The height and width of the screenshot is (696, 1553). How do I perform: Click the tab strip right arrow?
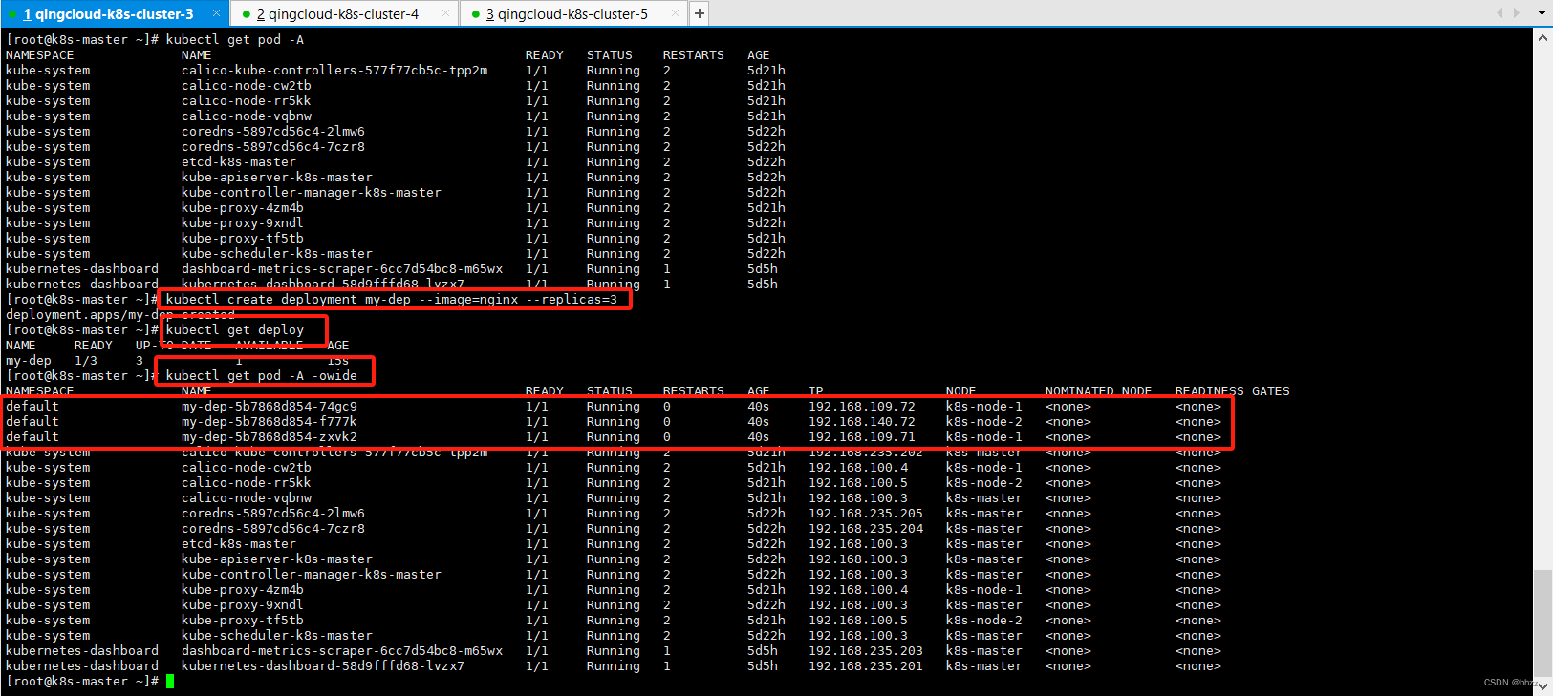[x=1517, y=13]
